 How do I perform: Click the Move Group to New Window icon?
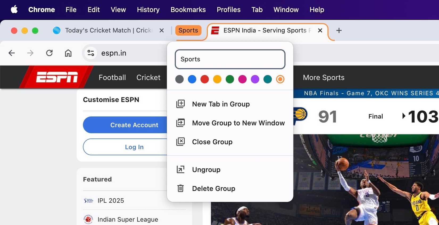(180, 123)
